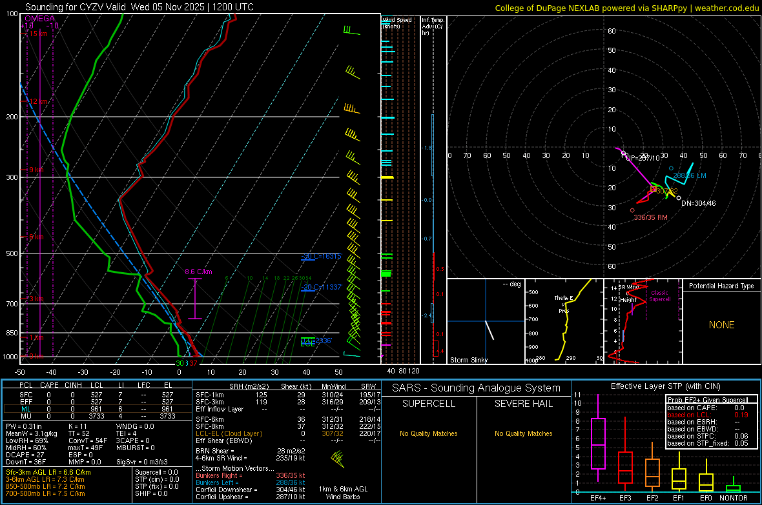
Task: Click the magenta OMEGA label
Action: pyautogui.click(x=40, y=19)
